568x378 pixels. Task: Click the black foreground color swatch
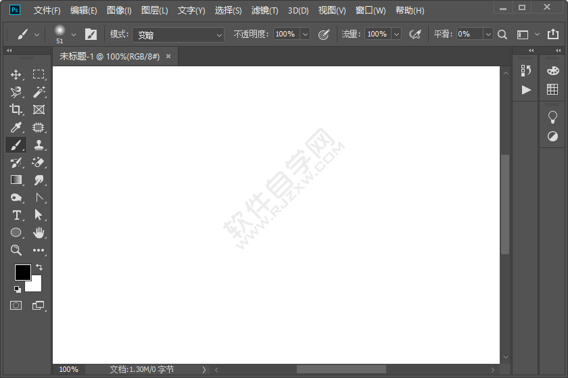click(x=22, y=273)
